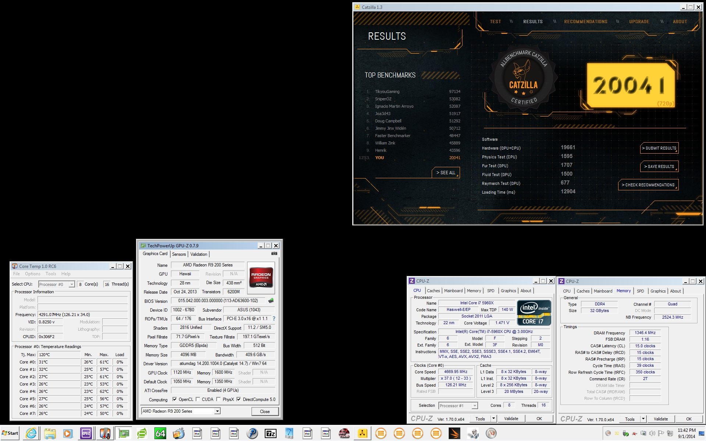The width and height of the screenshot is (706, 441).
Task: Switch to Sensors tab in GPU-Z
Action: [x=179, y=254]
